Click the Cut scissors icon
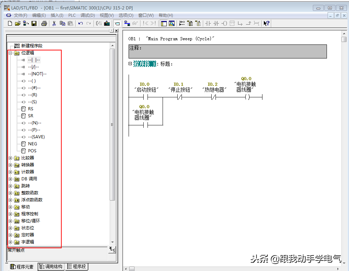Viewport: 349px width, 271px height. point(54,23)
